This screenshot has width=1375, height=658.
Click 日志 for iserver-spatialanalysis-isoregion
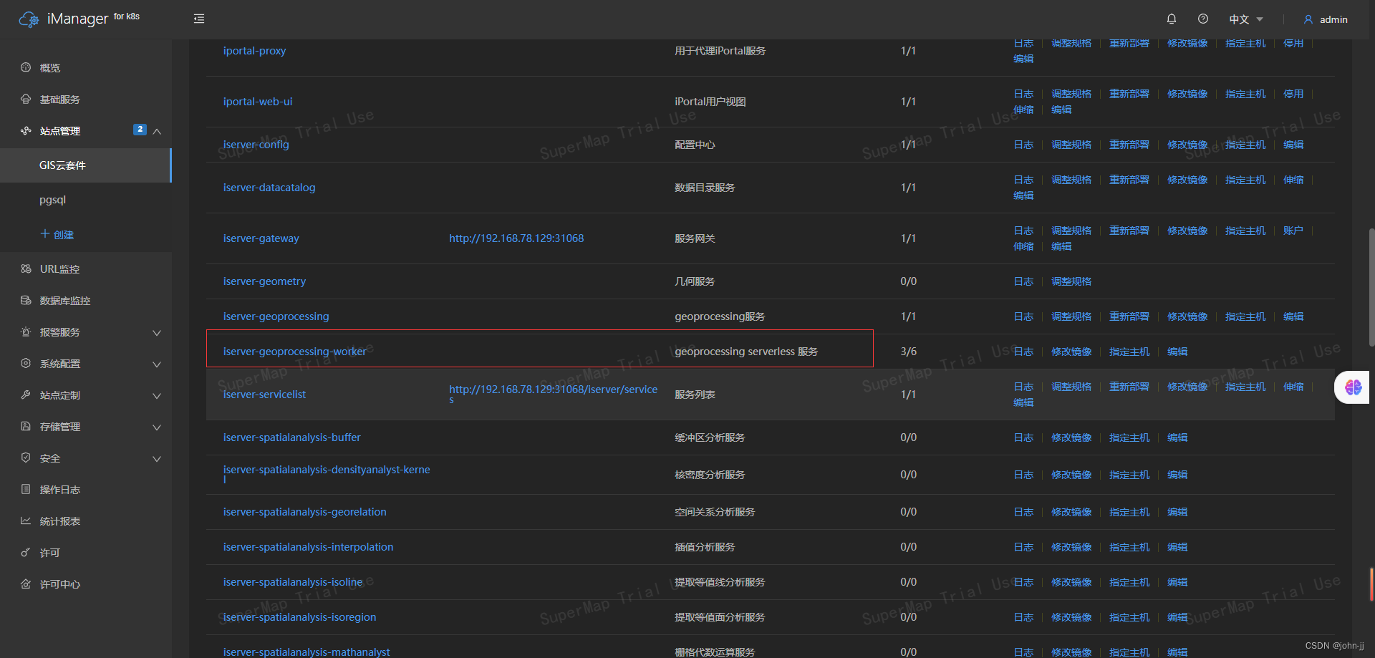point(1023,617)
